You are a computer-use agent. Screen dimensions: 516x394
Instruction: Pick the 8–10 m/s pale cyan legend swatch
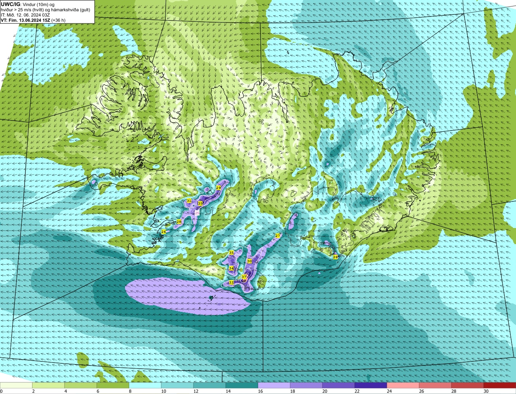point(145,385)
